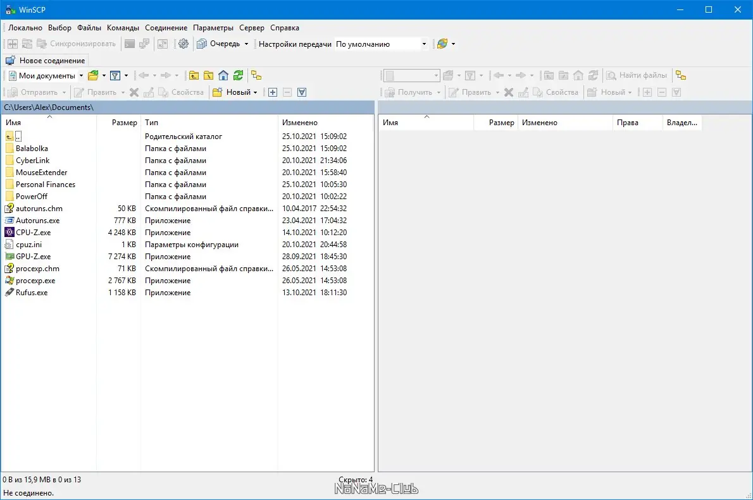The height and width of the screenshot is (500, 753).
Task: Go to local parent directory icon
Action: (x=194, y=75)
